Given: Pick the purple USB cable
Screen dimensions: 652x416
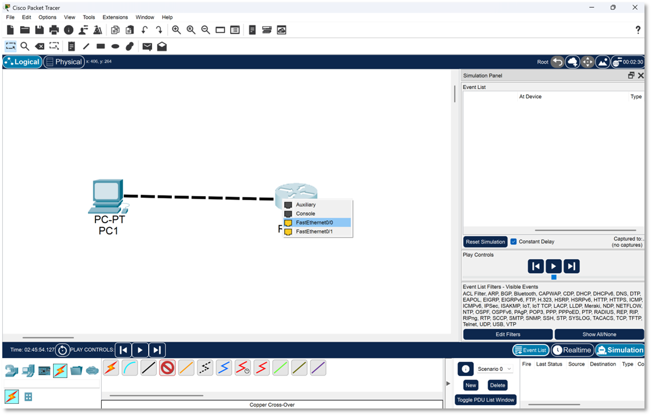Looking at the screenshot, I should point(318,368).
